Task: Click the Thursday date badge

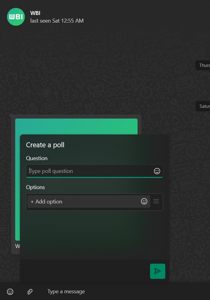Action: point(204,65)
